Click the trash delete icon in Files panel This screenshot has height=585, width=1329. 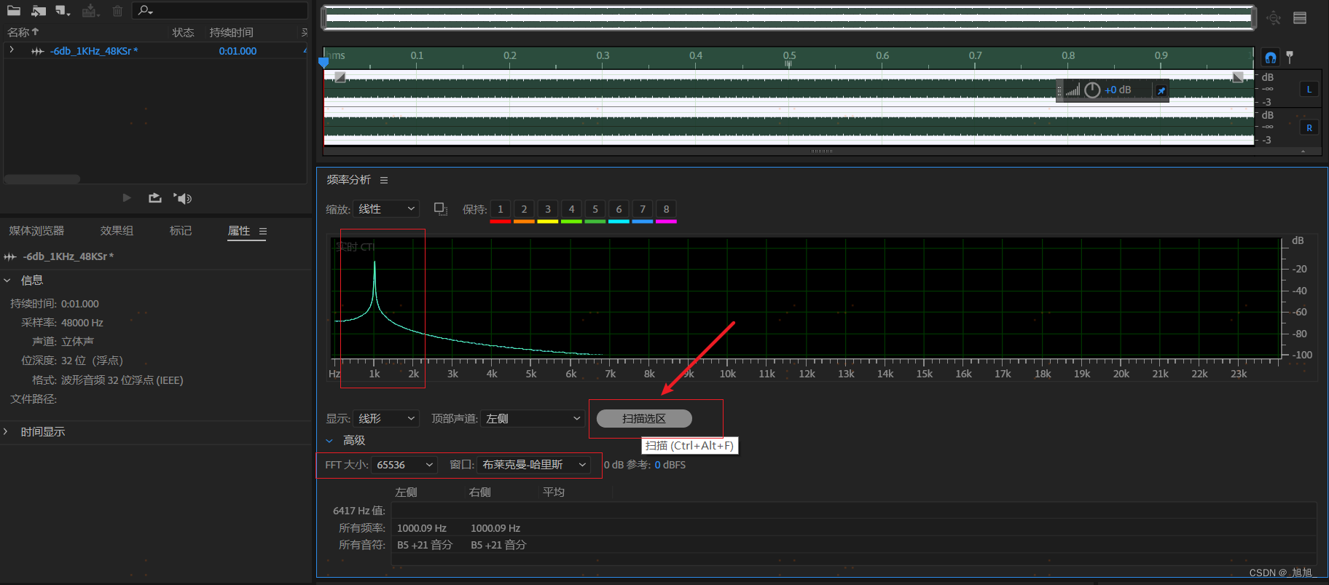tap(117, 10)
